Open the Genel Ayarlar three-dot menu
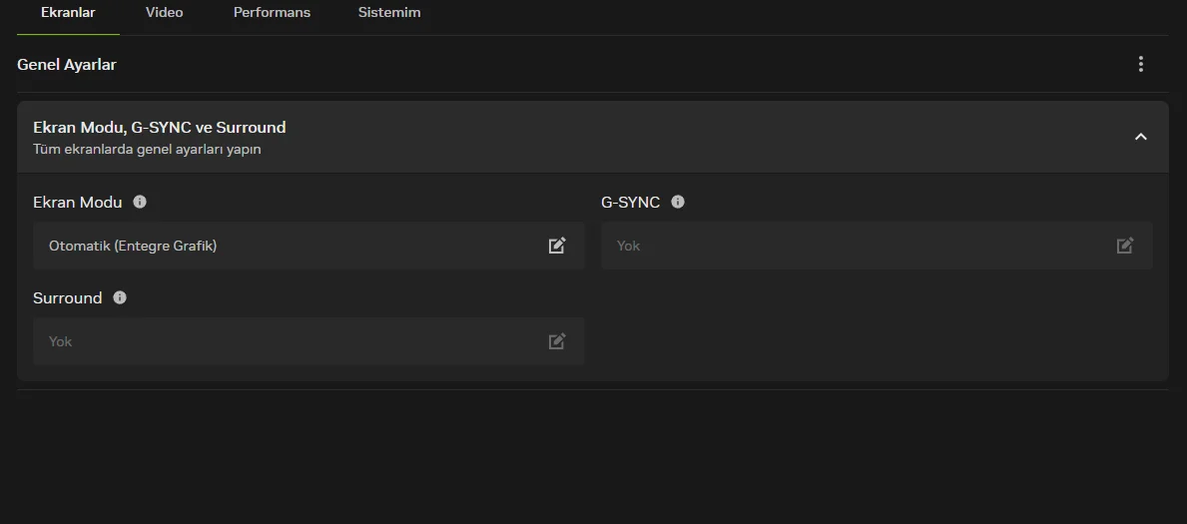Viewport: 1187px width, 524px height. pos(1141,64)
